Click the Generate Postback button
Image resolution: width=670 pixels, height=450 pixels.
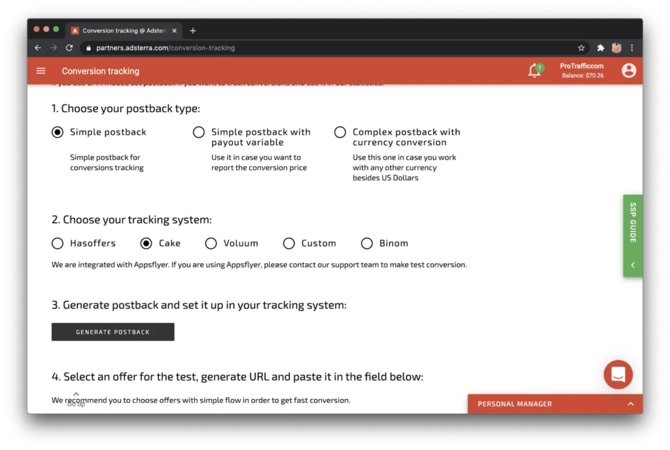coord(113,332)
